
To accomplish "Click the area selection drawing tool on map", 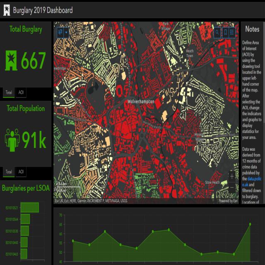I will click(x=60, y=32).
